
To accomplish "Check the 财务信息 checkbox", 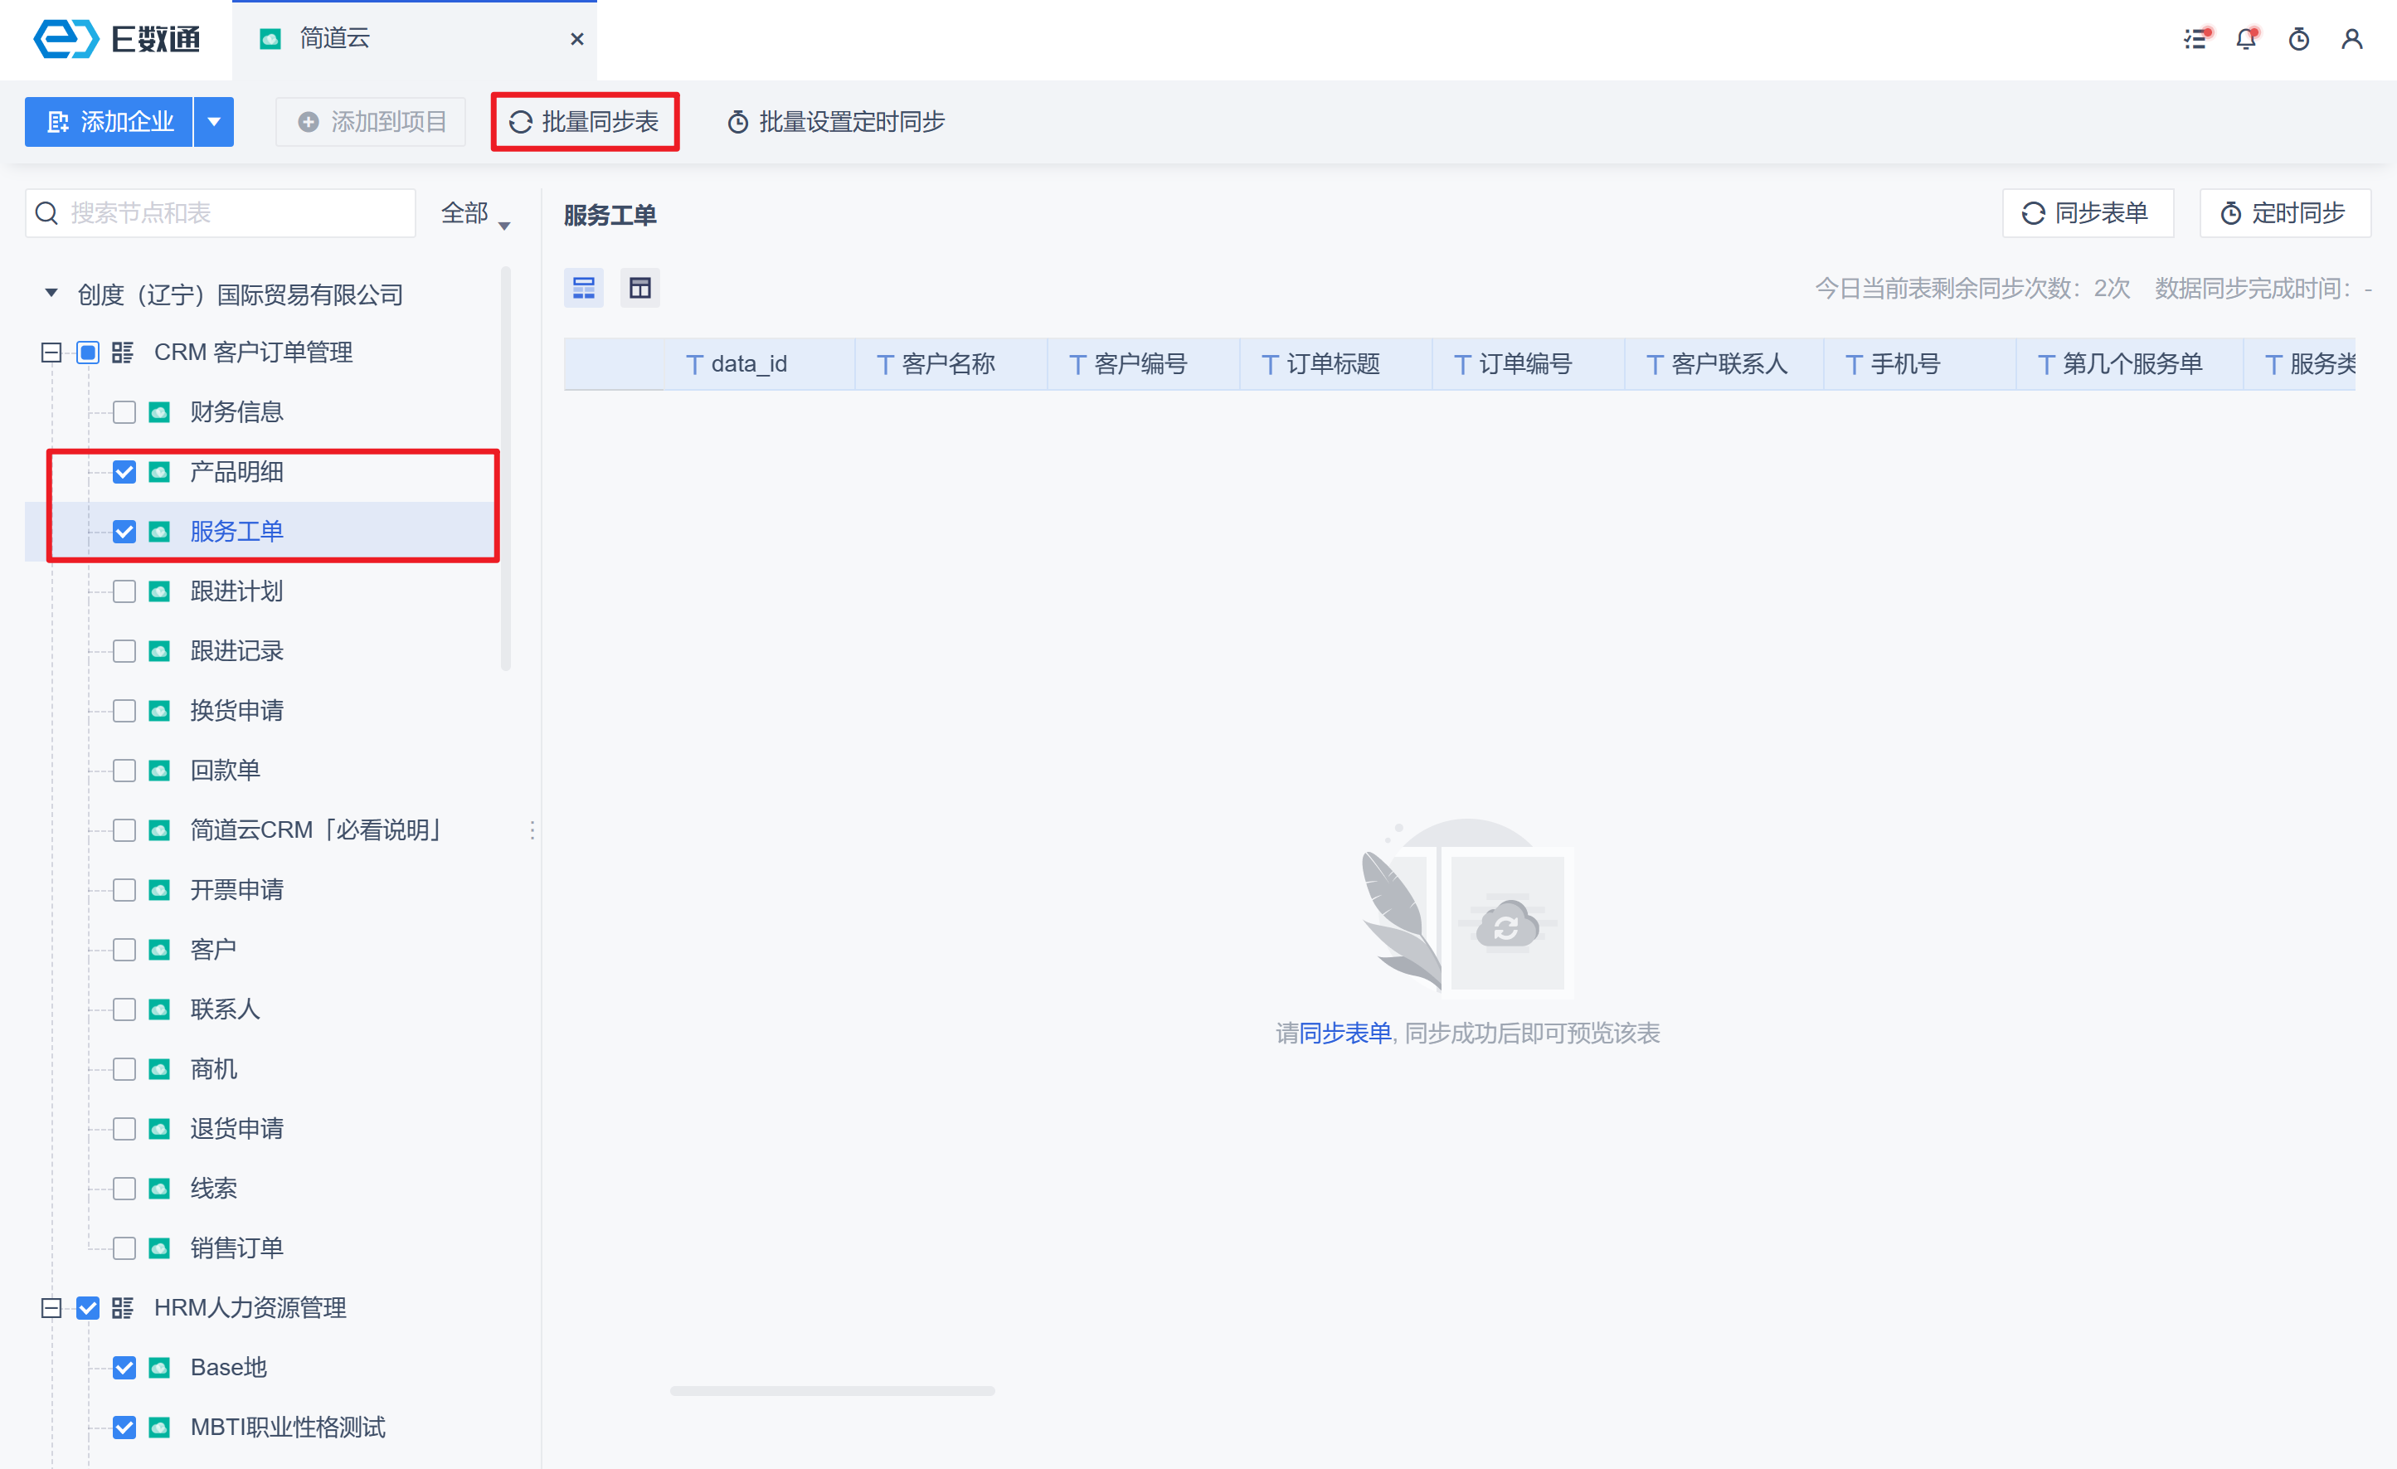I will click(124, 412).
